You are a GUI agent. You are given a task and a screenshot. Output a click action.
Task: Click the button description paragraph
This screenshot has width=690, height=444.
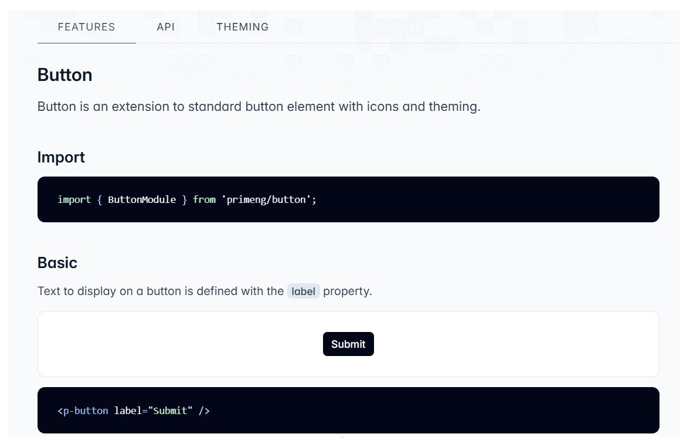pos(259,106)
